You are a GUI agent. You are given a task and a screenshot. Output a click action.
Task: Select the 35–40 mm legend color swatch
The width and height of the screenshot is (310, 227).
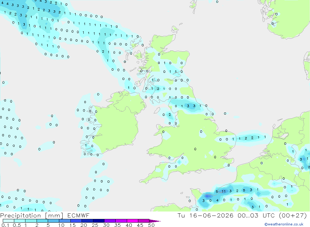point(121,221)
